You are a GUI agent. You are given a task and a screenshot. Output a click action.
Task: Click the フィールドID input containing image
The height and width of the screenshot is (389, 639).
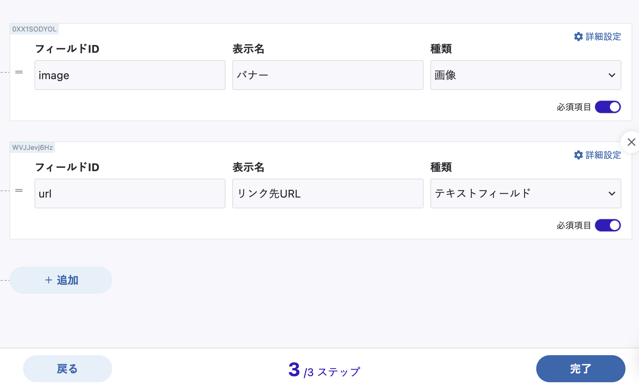coord(130,75)
